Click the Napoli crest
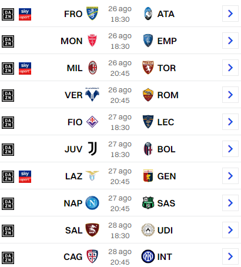 (x=92, y=203)
